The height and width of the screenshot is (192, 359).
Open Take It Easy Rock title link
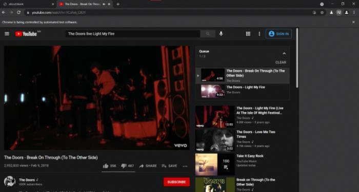point(250,156)
